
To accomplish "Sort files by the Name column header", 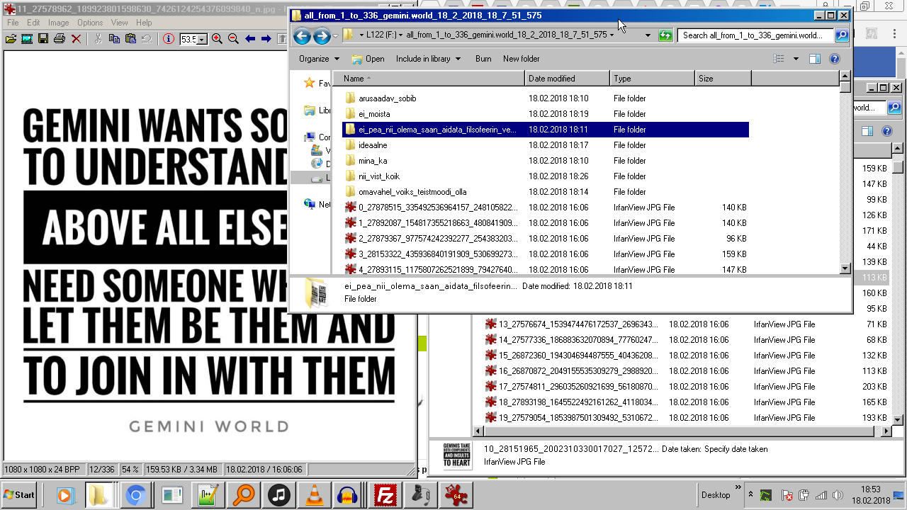I will 429,79.
